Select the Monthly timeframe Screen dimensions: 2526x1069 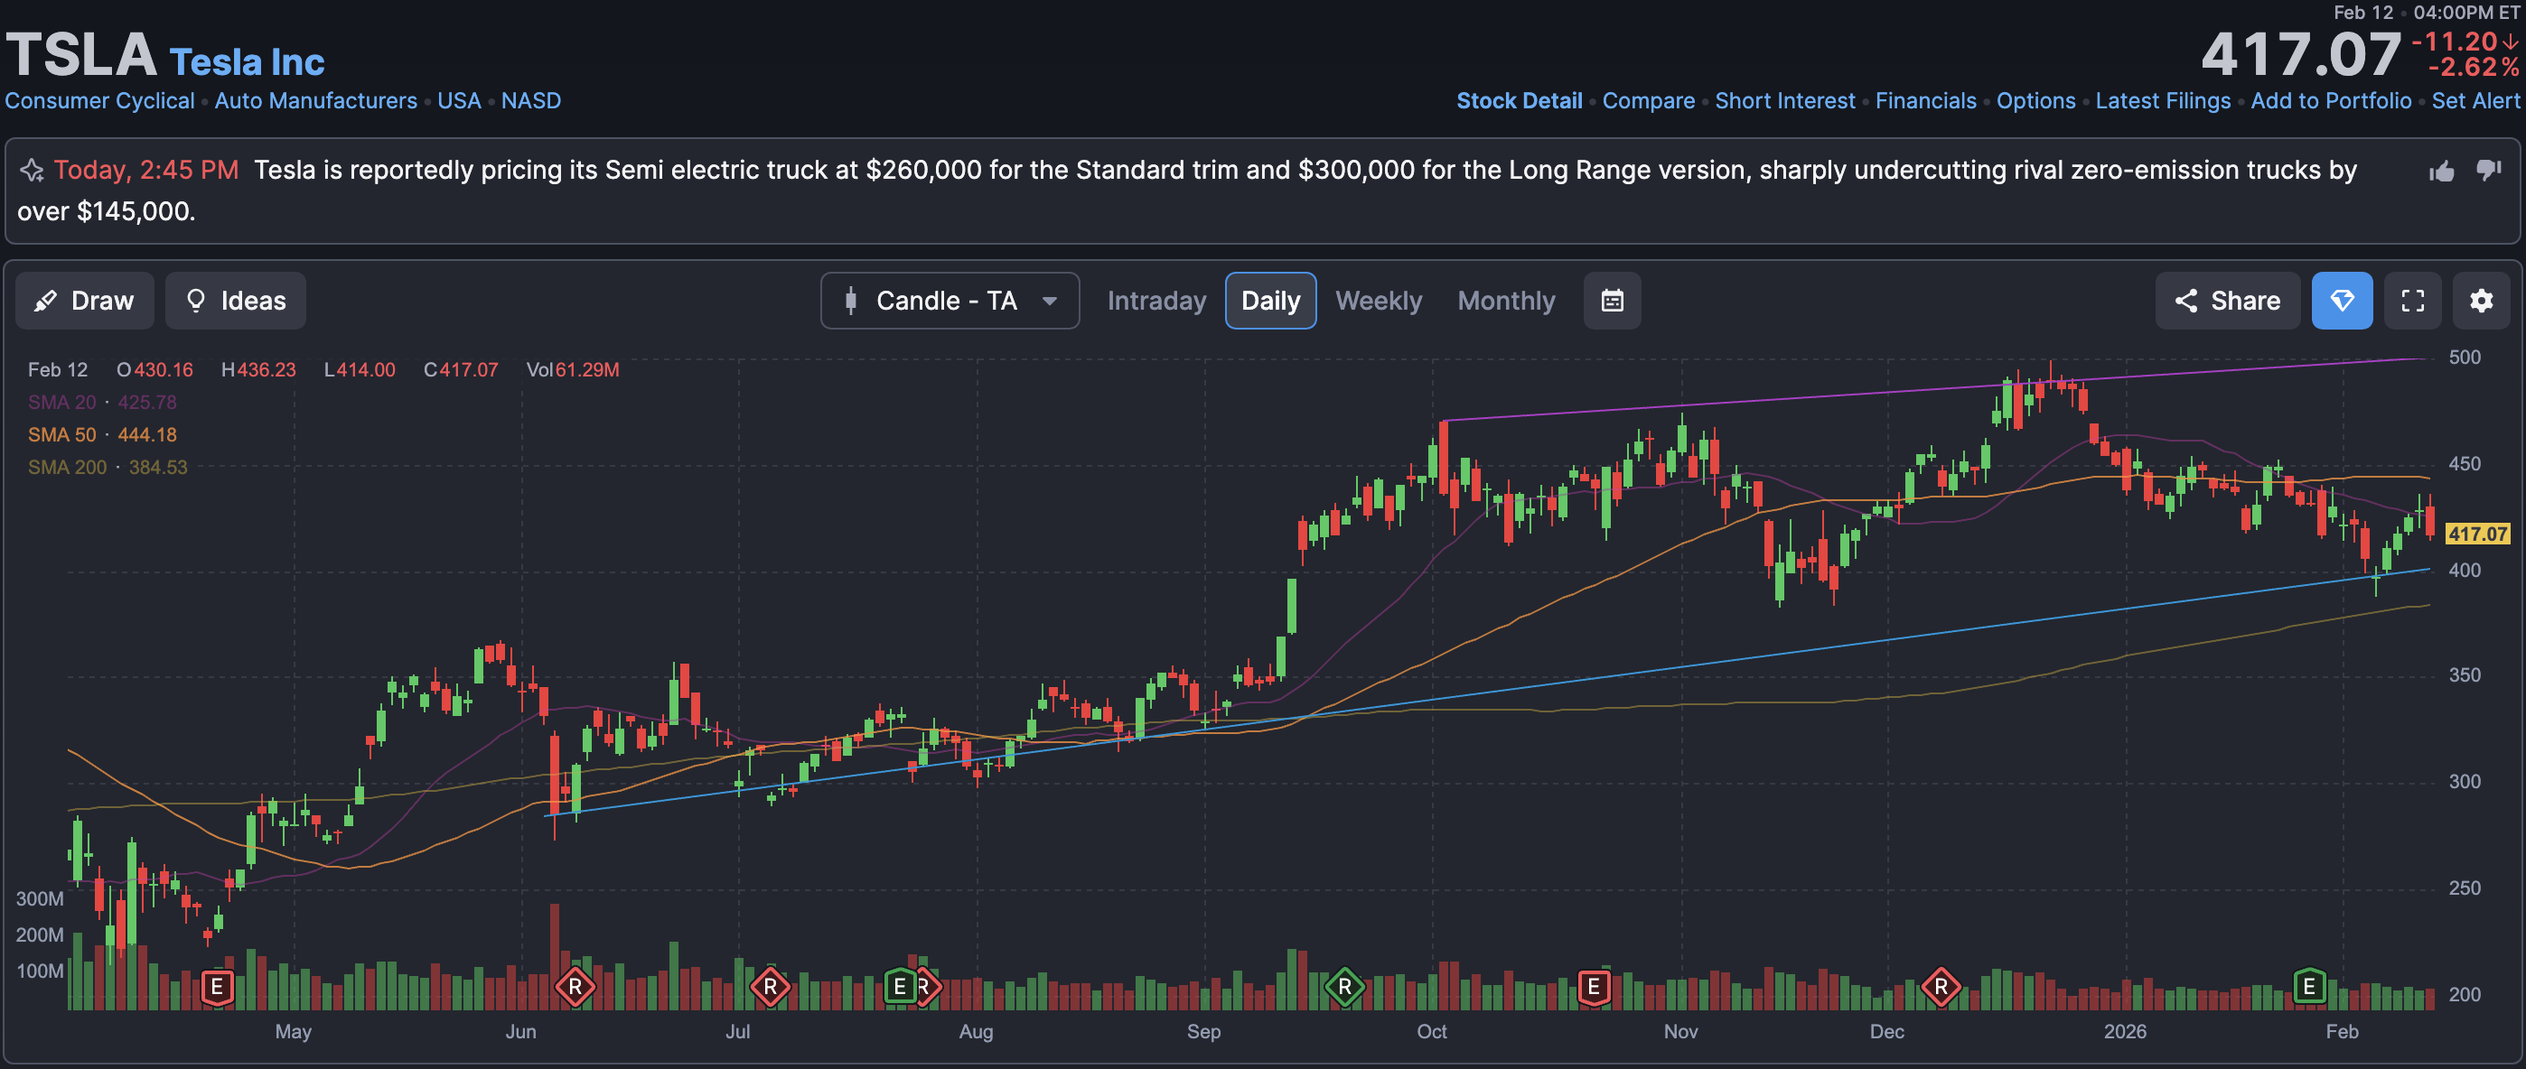point(1505,301)
